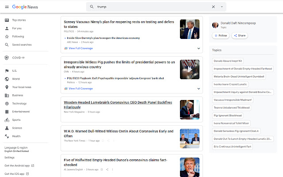283x177 pixels.
Task: Open For you section
Action: click(x=17, y=28)
